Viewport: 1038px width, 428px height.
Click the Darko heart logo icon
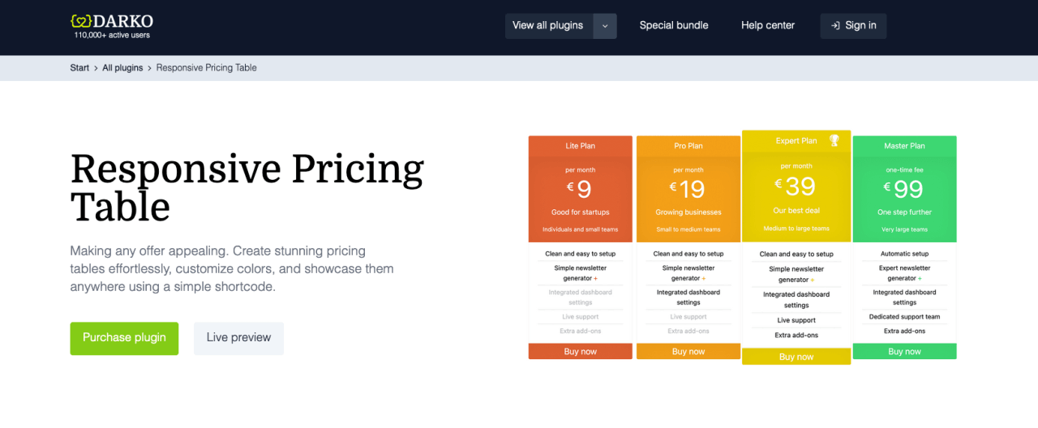click(80, 21)
